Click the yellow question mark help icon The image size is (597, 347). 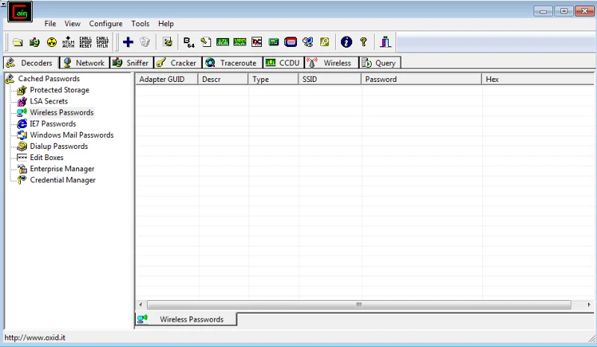click(363, 42)
